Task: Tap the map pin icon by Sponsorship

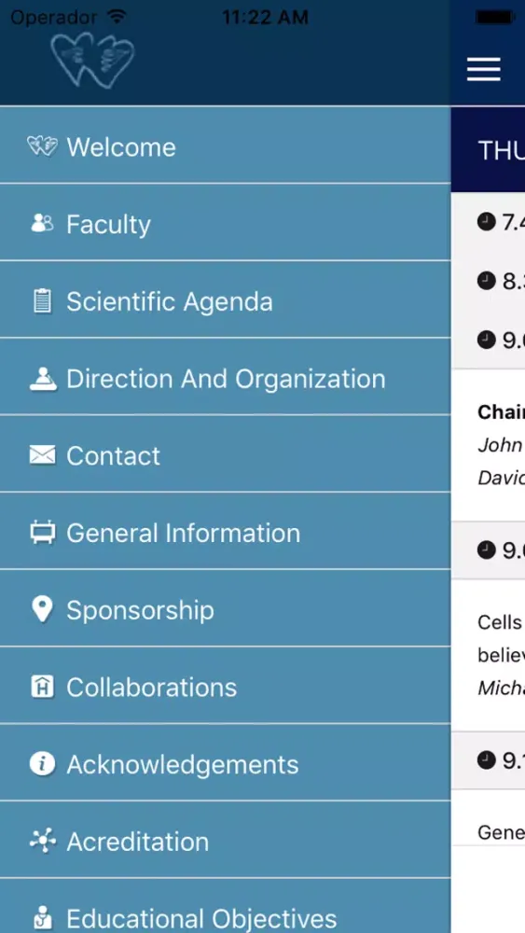Action: (42, 610)
